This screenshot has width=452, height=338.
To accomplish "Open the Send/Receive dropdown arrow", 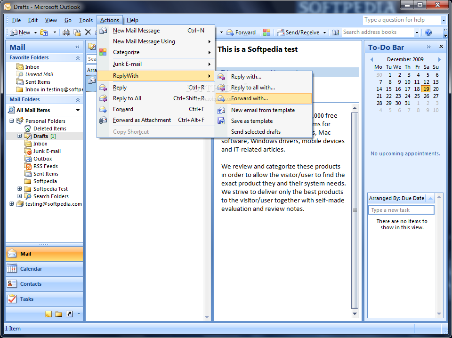I will pos(324,32).
